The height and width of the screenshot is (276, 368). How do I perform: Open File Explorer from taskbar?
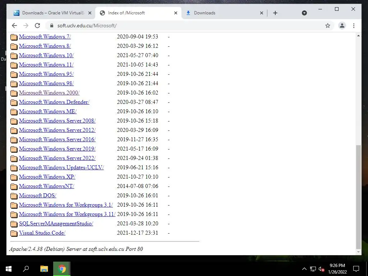coord(44,269)
